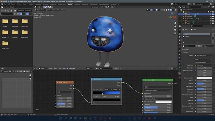
Task: Open the Tablet_Data folder
Action: 5,45
